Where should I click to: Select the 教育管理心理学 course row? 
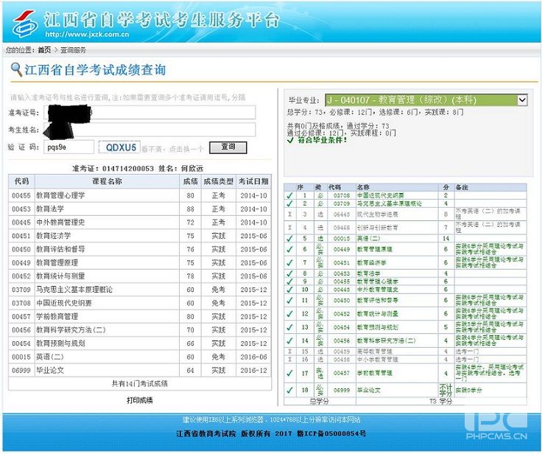pyautogui.click(x=140, y=195)
